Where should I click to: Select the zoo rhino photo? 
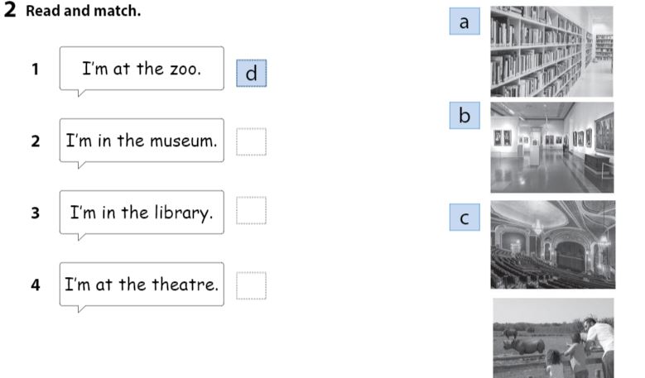pos(553,337)
